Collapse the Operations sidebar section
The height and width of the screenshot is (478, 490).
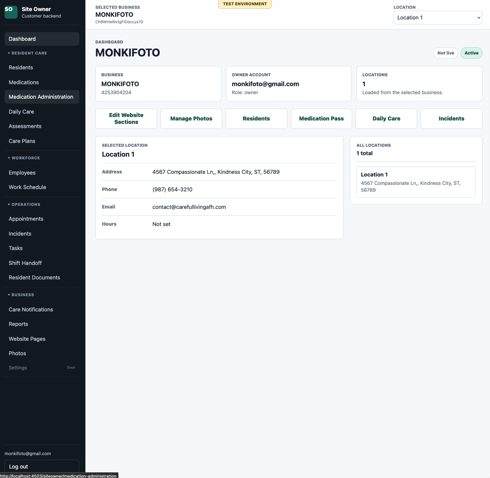(x=24, y=205)
